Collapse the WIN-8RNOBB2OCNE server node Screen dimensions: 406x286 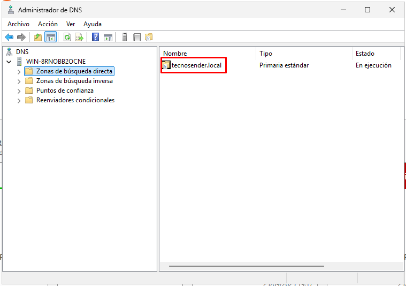click(x=9, y=62)
